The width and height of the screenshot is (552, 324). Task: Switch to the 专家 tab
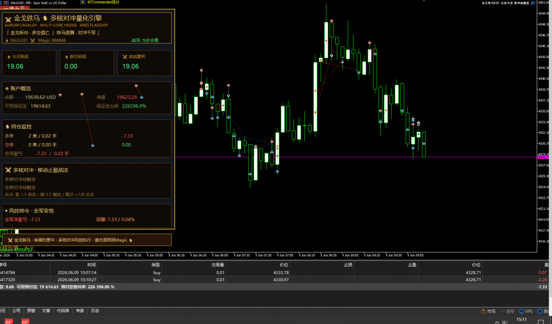coord(80,311)
